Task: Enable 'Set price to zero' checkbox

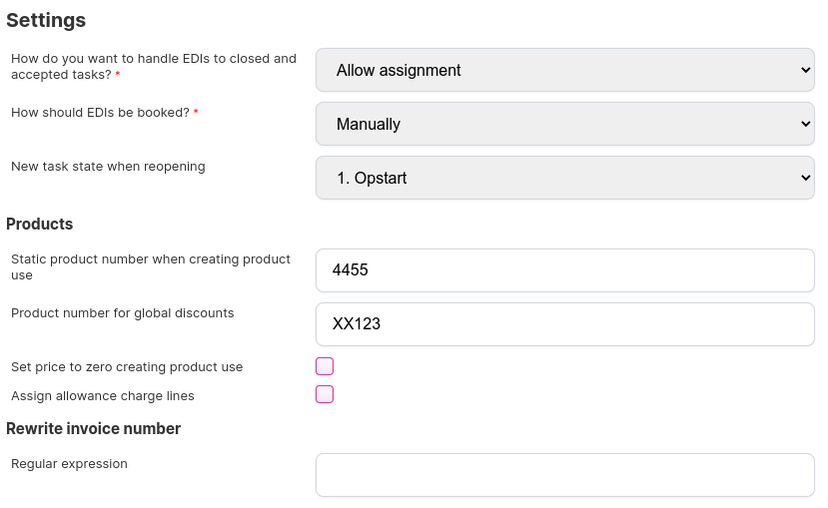Action: pos(325,366)
